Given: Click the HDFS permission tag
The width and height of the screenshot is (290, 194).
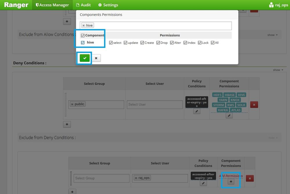Looking at the screenshot, I should point(217,95).
